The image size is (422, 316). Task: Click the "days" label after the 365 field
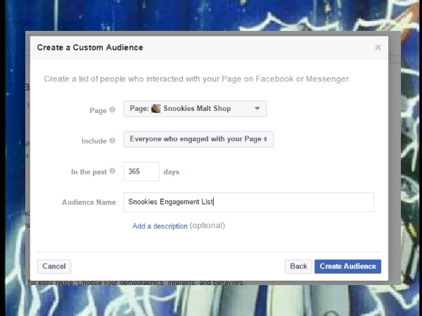(x=172, y=172)
